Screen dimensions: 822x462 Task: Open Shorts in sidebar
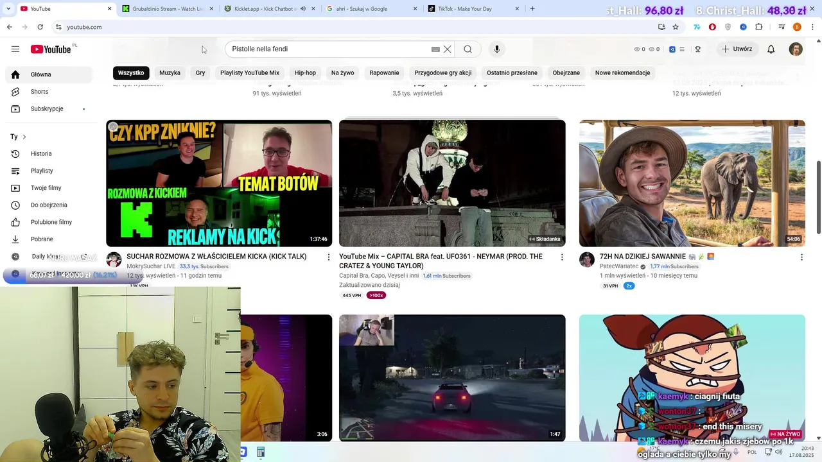(x=49, y=92)
